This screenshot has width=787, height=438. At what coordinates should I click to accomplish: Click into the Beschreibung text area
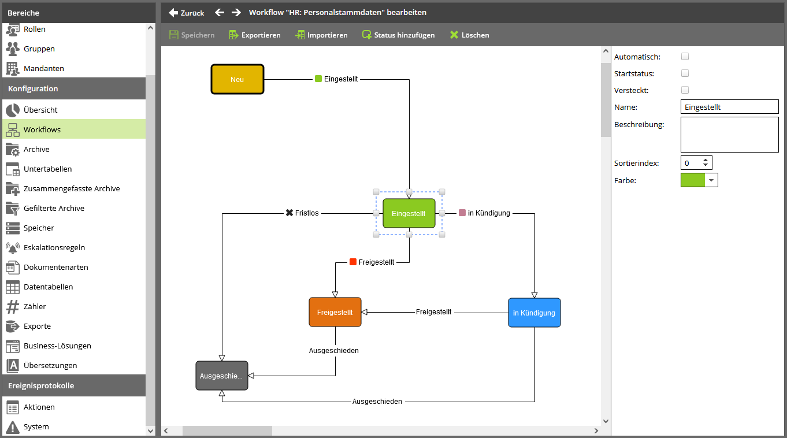click(730, 135)
